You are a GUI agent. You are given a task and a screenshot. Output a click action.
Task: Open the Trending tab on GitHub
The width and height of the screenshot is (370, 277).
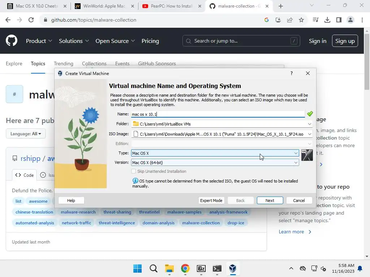[64, 63]
